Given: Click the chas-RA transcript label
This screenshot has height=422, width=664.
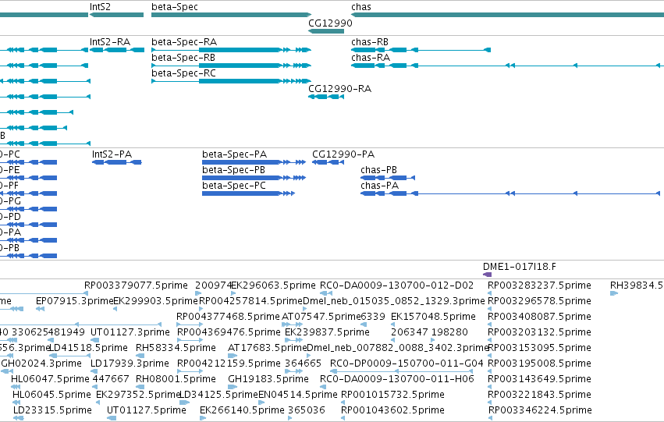Looking at the screenshot, I should coord(371,58).
